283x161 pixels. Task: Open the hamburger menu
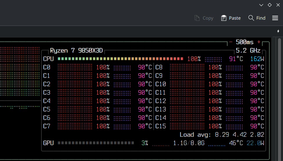[x=275, y=18]
